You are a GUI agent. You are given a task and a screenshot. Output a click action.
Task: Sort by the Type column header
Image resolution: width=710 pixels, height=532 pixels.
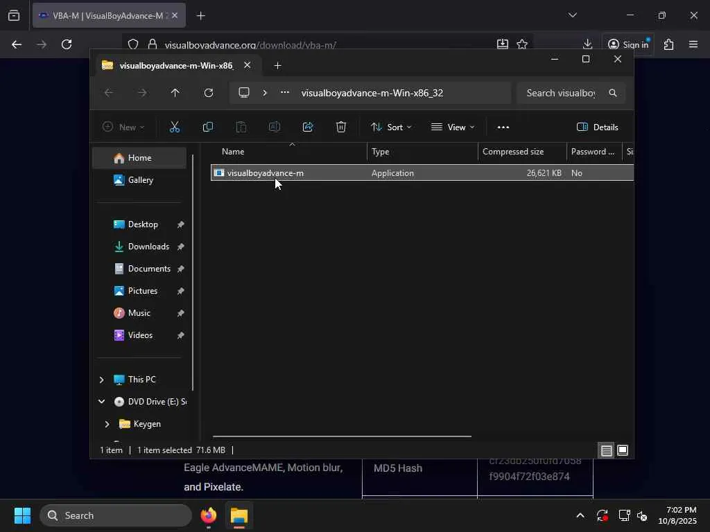(x=381, y=152)
